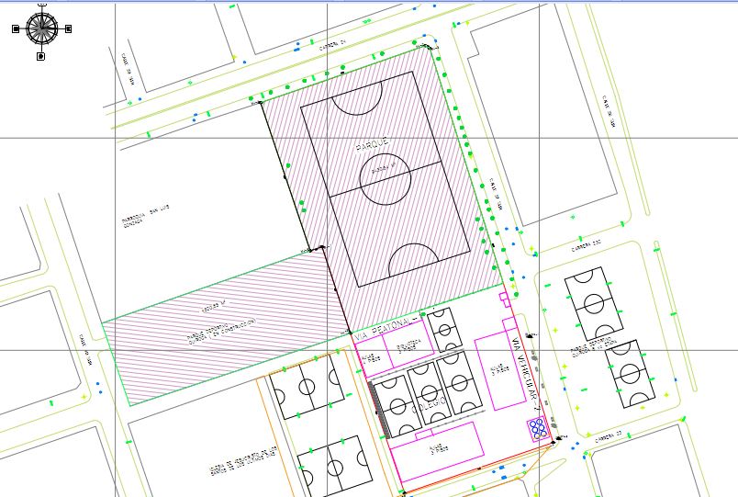Click the Biblioteca magenta building outline
The image size is (738, 497).
[x=408, y=343]
